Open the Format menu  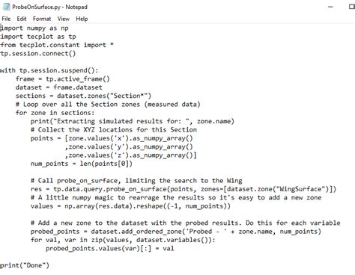tap(42, 19)
